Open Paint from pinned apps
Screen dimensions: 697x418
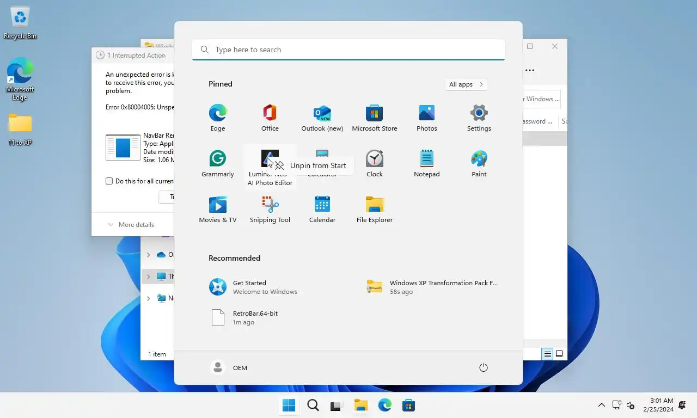click(479, 164)
